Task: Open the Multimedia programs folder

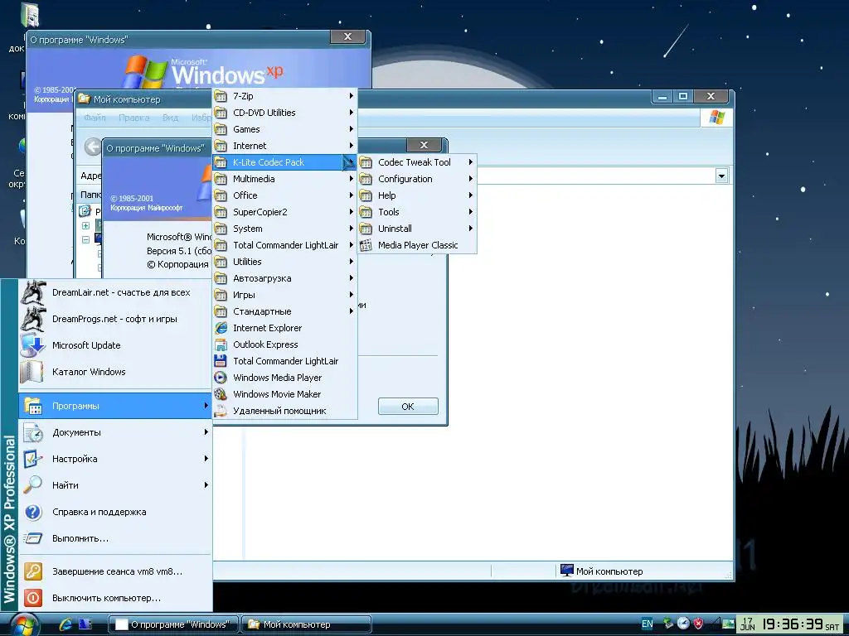Action: point(285,179)
